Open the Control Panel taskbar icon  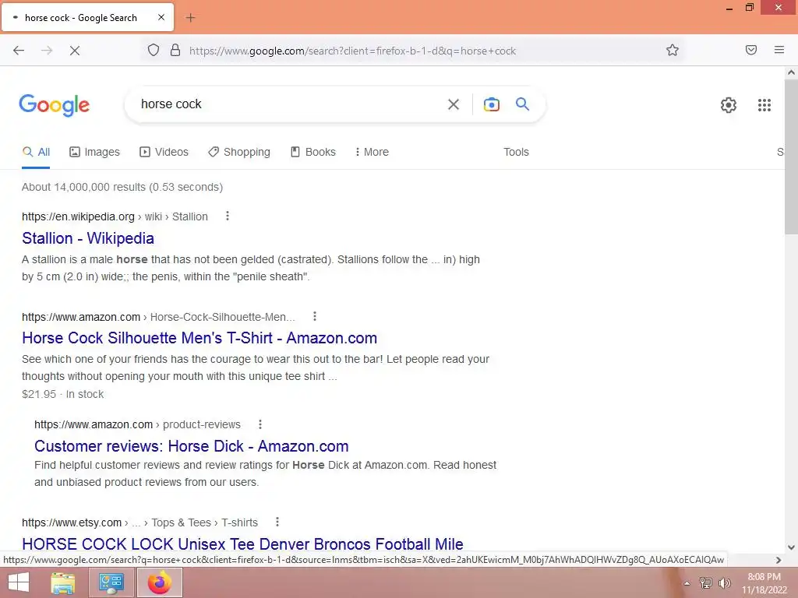click(111, 582)
